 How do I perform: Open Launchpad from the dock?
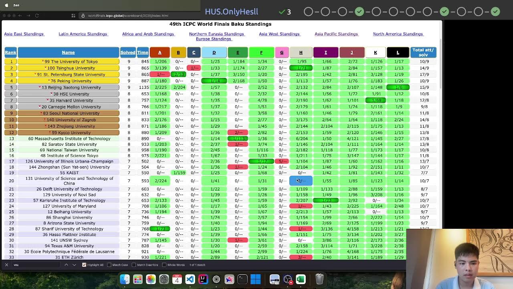pos(137,279)
